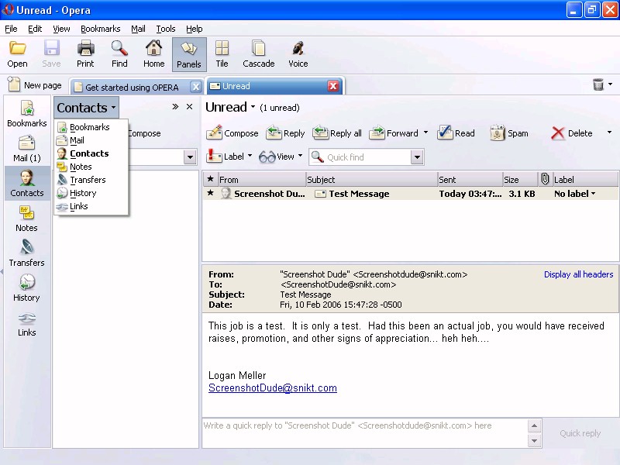Open Transfers panel in sidebar
Screen dimensions: 620x465
click(26, 253)
